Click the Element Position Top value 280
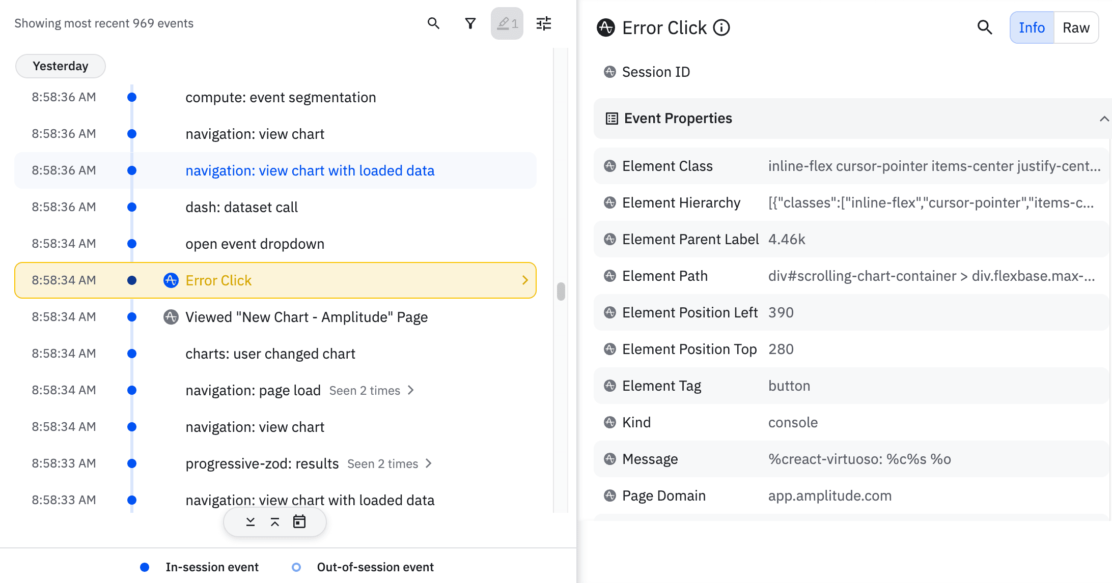 [x=781, y=349]
